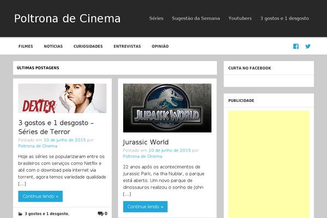Click Continue lendo on Jurassic World post
327x218 pixels.
tap(146, 207)
